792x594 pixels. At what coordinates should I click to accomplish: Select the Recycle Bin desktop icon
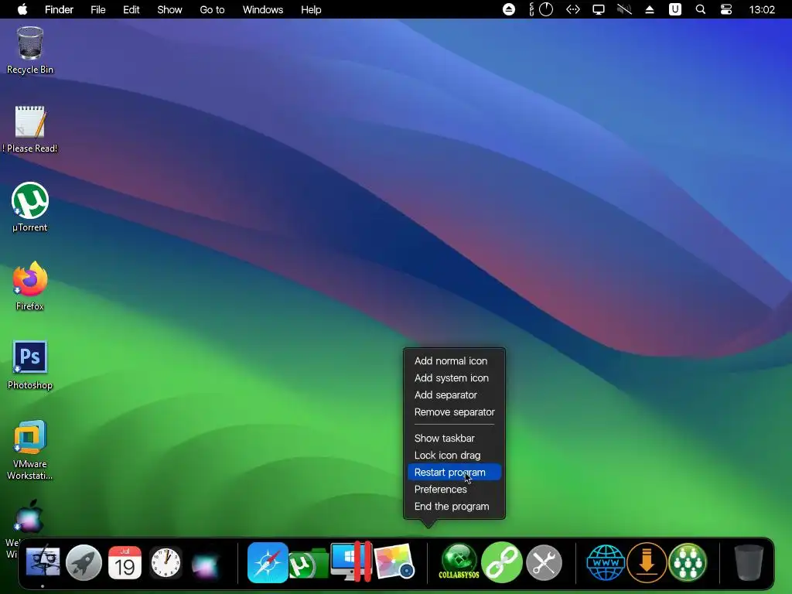tap(30, 50)
